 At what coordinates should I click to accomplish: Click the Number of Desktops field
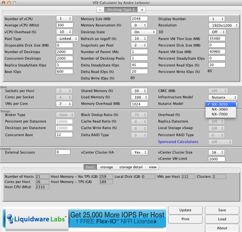click(x=64, y=52)
